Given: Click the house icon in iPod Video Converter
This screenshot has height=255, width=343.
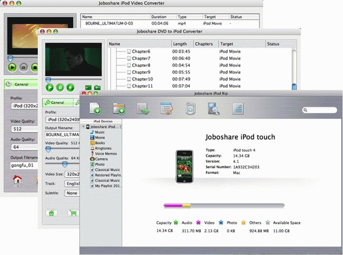Looking at the screenshot, I should (x=17, y=181).
